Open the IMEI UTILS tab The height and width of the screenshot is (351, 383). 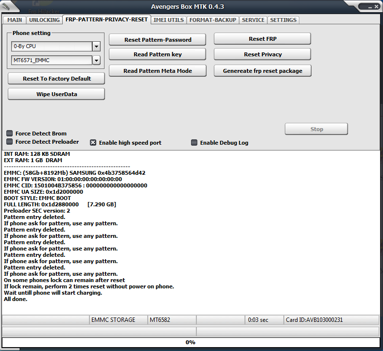(x=169, y=20)
